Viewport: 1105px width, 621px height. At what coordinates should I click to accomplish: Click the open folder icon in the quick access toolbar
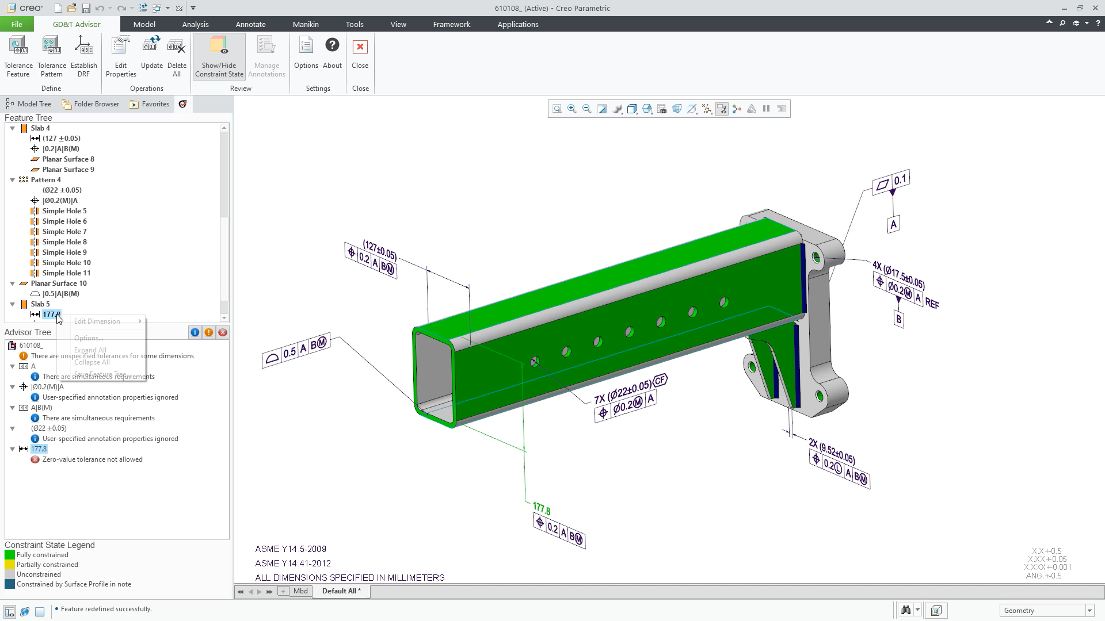click(x=71, y=8)
